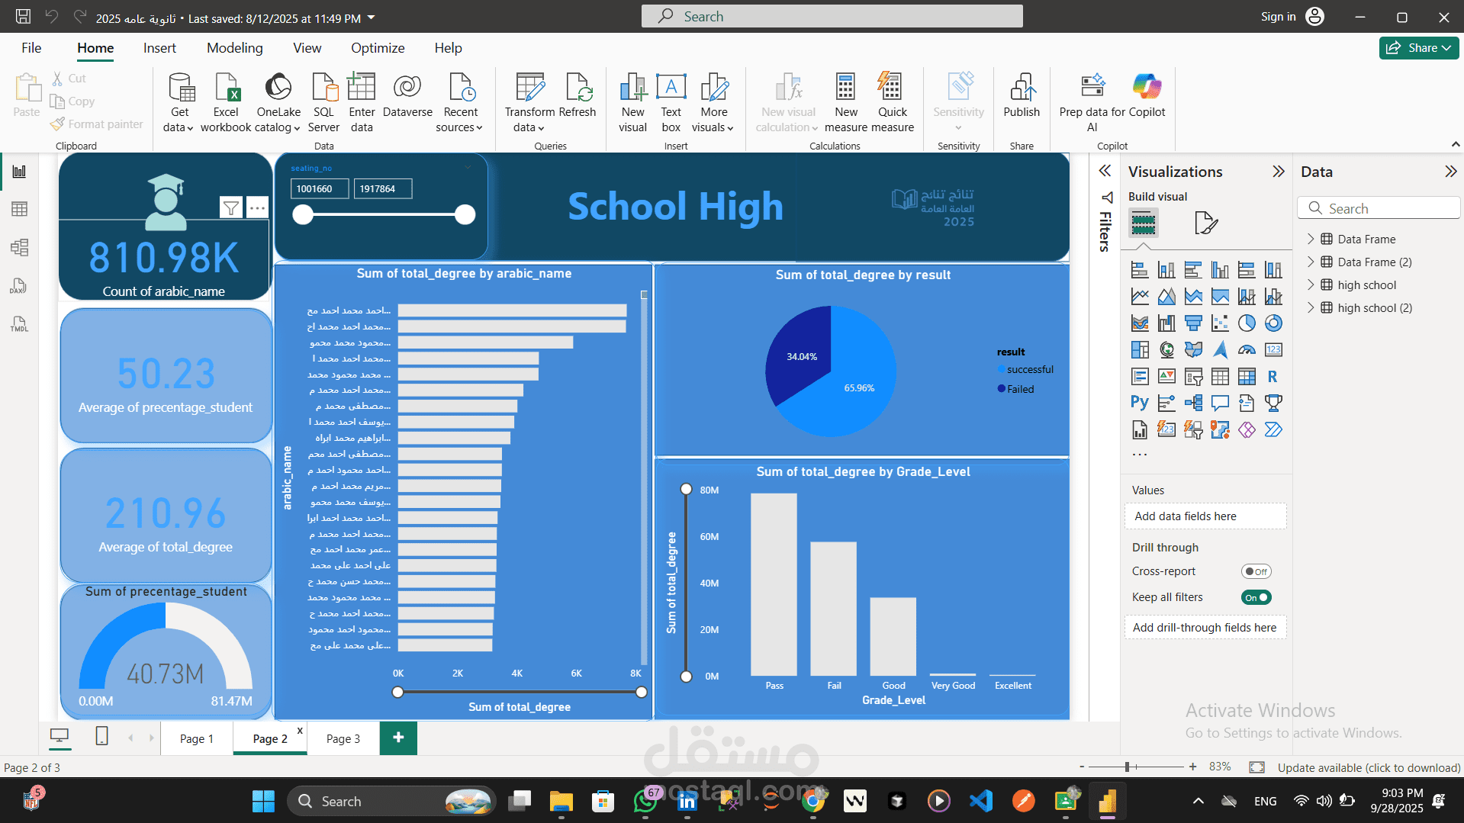This screenshot has width=1464, height=823.
Task: Click the filter icon on card visual
Action: click(x=231, y=207)
